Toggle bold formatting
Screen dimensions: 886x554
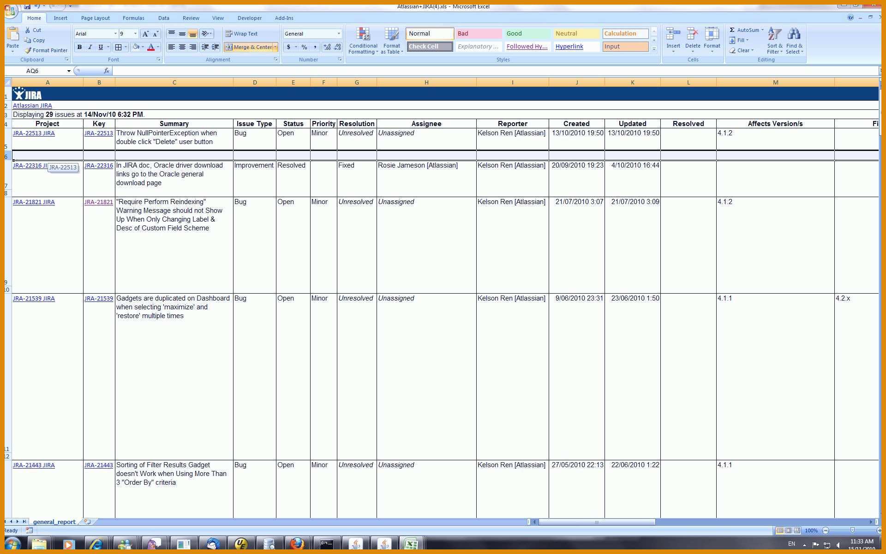(x=79, y=47)
